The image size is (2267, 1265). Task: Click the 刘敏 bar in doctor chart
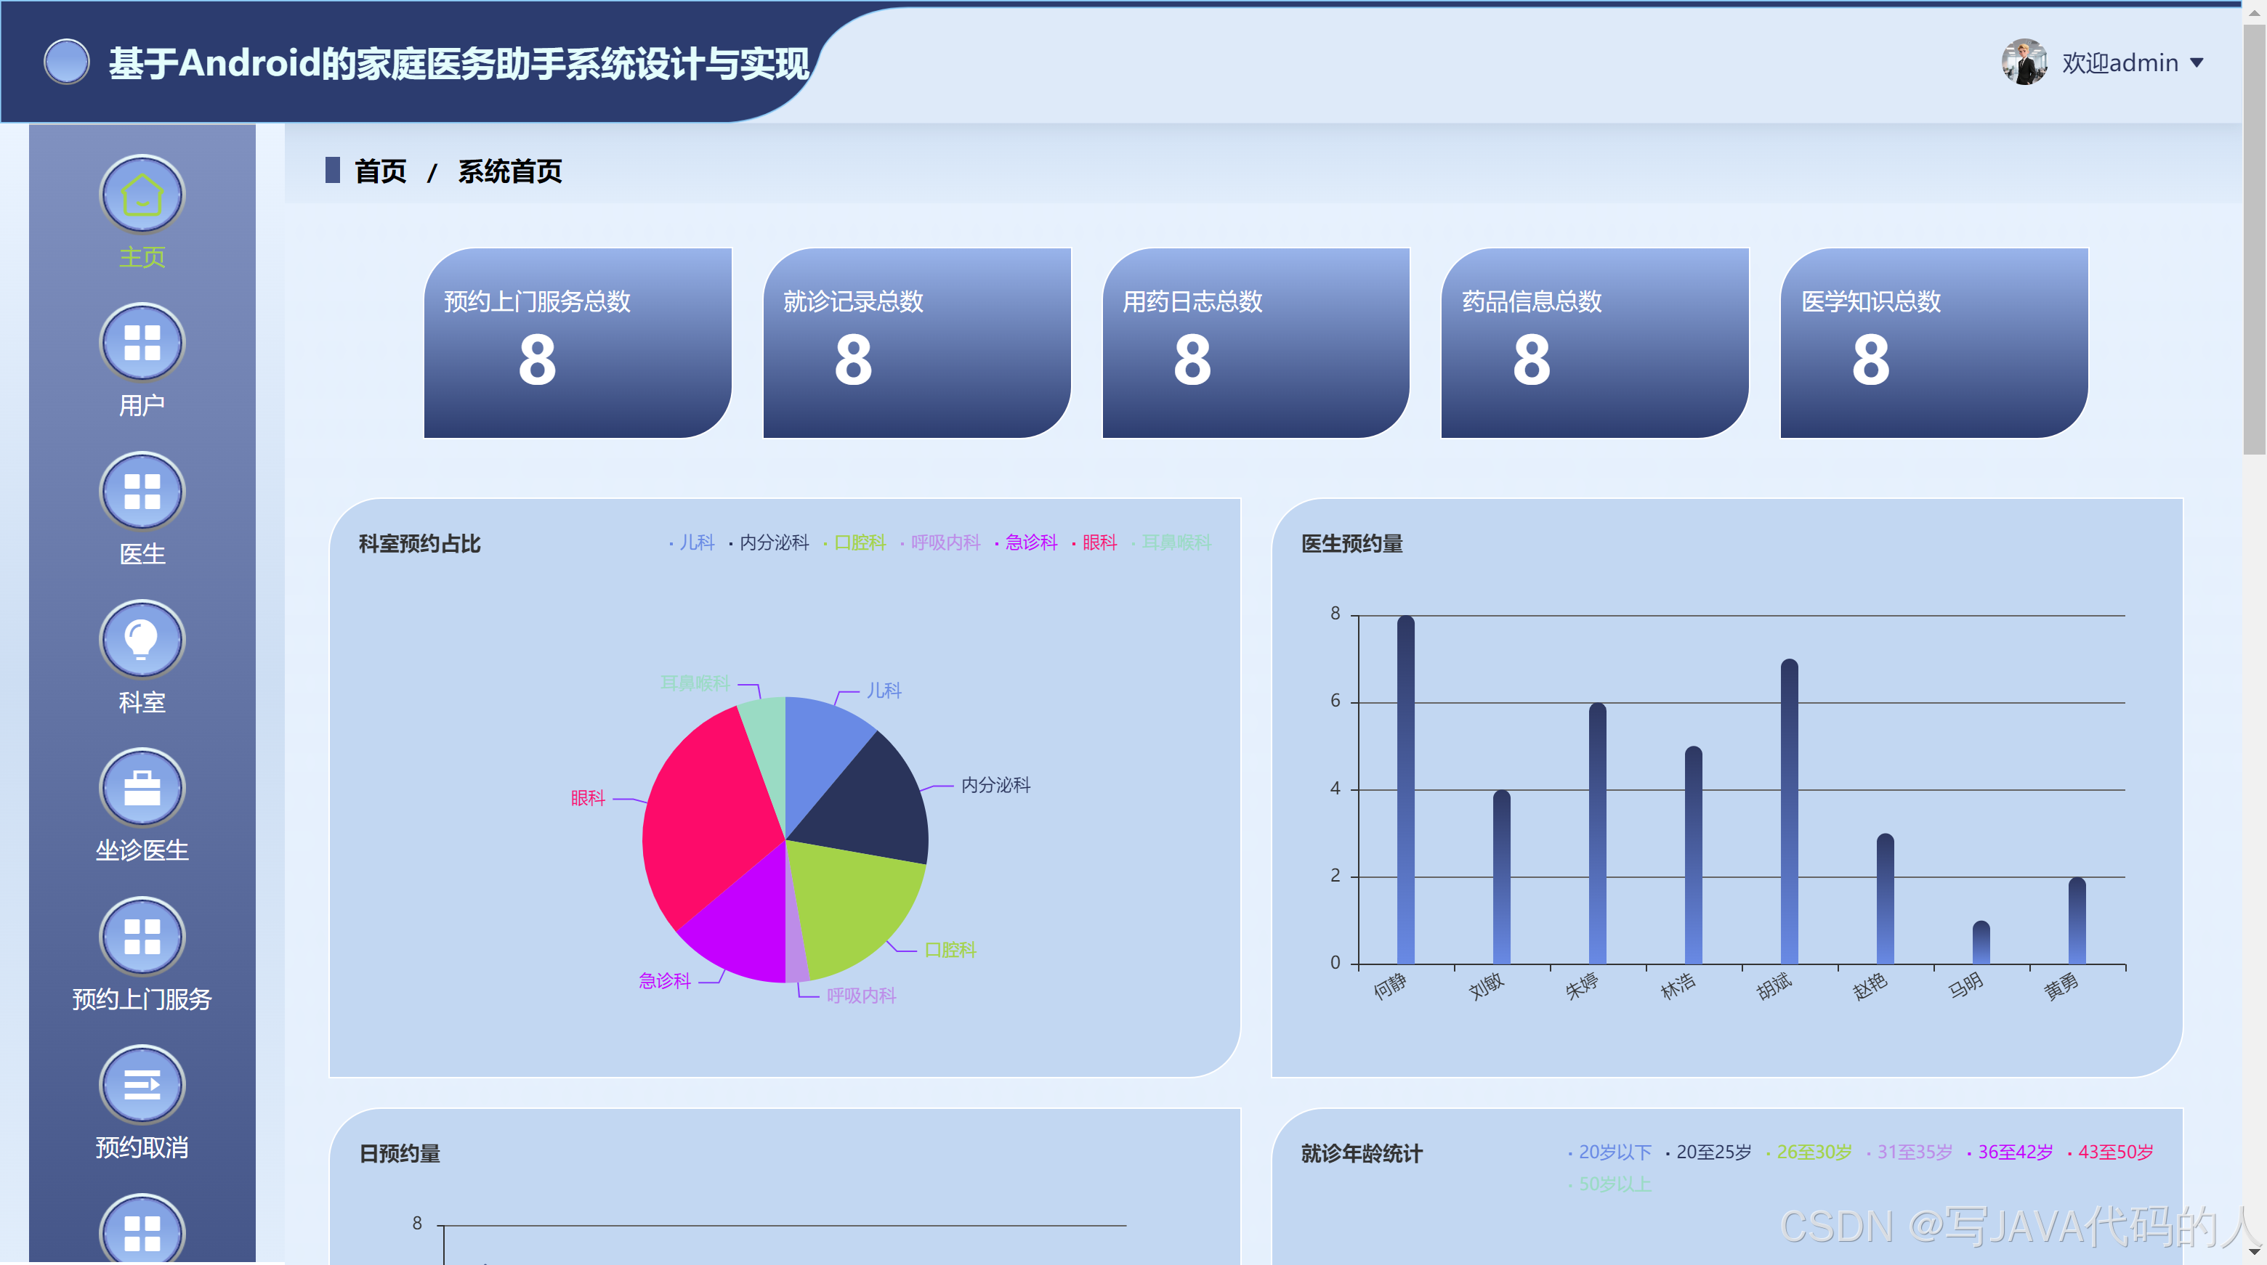[x=1501, y=876]
